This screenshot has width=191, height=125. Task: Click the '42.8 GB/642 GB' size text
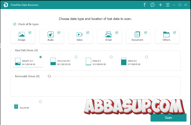coord(99,64)
